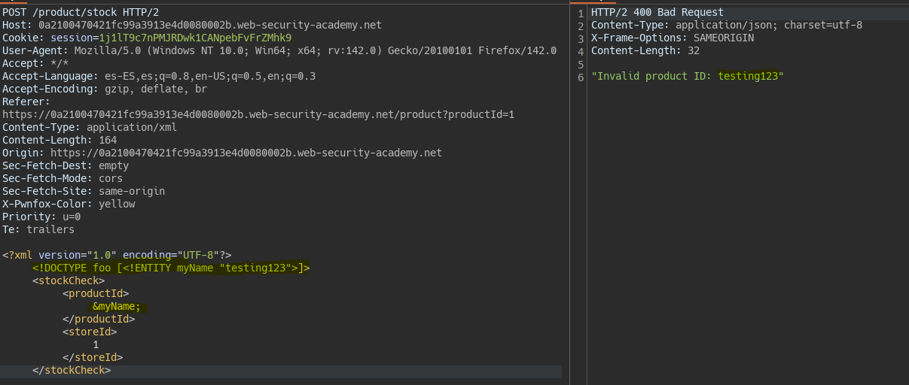
Task: Click the response Content-Length 32 header
Action: [x=645, y=50]
